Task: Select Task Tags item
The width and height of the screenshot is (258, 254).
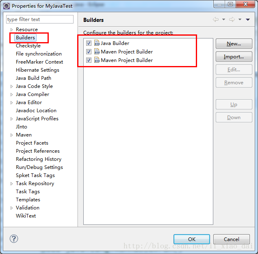Action: point(28,192)
